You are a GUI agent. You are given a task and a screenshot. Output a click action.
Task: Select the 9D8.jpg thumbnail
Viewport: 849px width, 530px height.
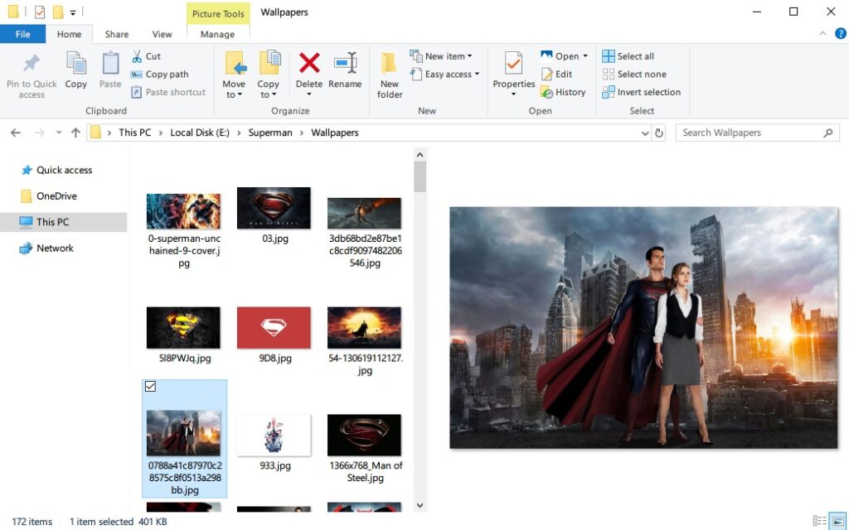tap(274, 326)
